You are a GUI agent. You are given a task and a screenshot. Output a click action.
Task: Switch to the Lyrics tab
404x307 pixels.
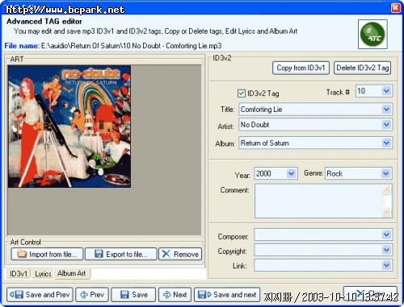point(43,274)
